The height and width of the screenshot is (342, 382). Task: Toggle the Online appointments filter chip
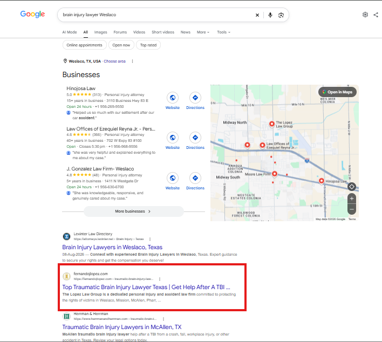(84, 45)
